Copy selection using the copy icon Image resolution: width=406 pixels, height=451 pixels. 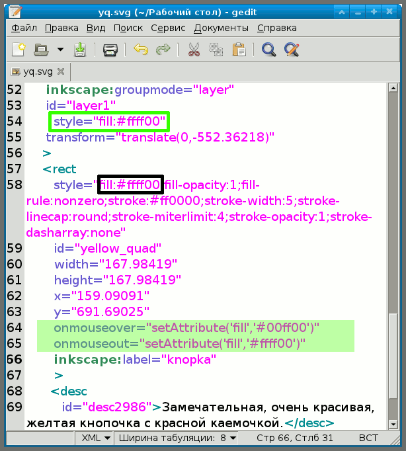[x=216, y=50]
